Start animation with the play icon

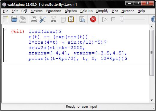[104, 19]
